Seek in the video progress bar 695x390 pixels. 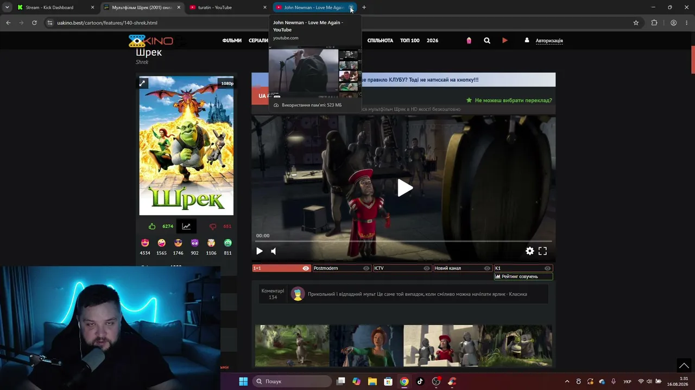(x=404, y=241)
